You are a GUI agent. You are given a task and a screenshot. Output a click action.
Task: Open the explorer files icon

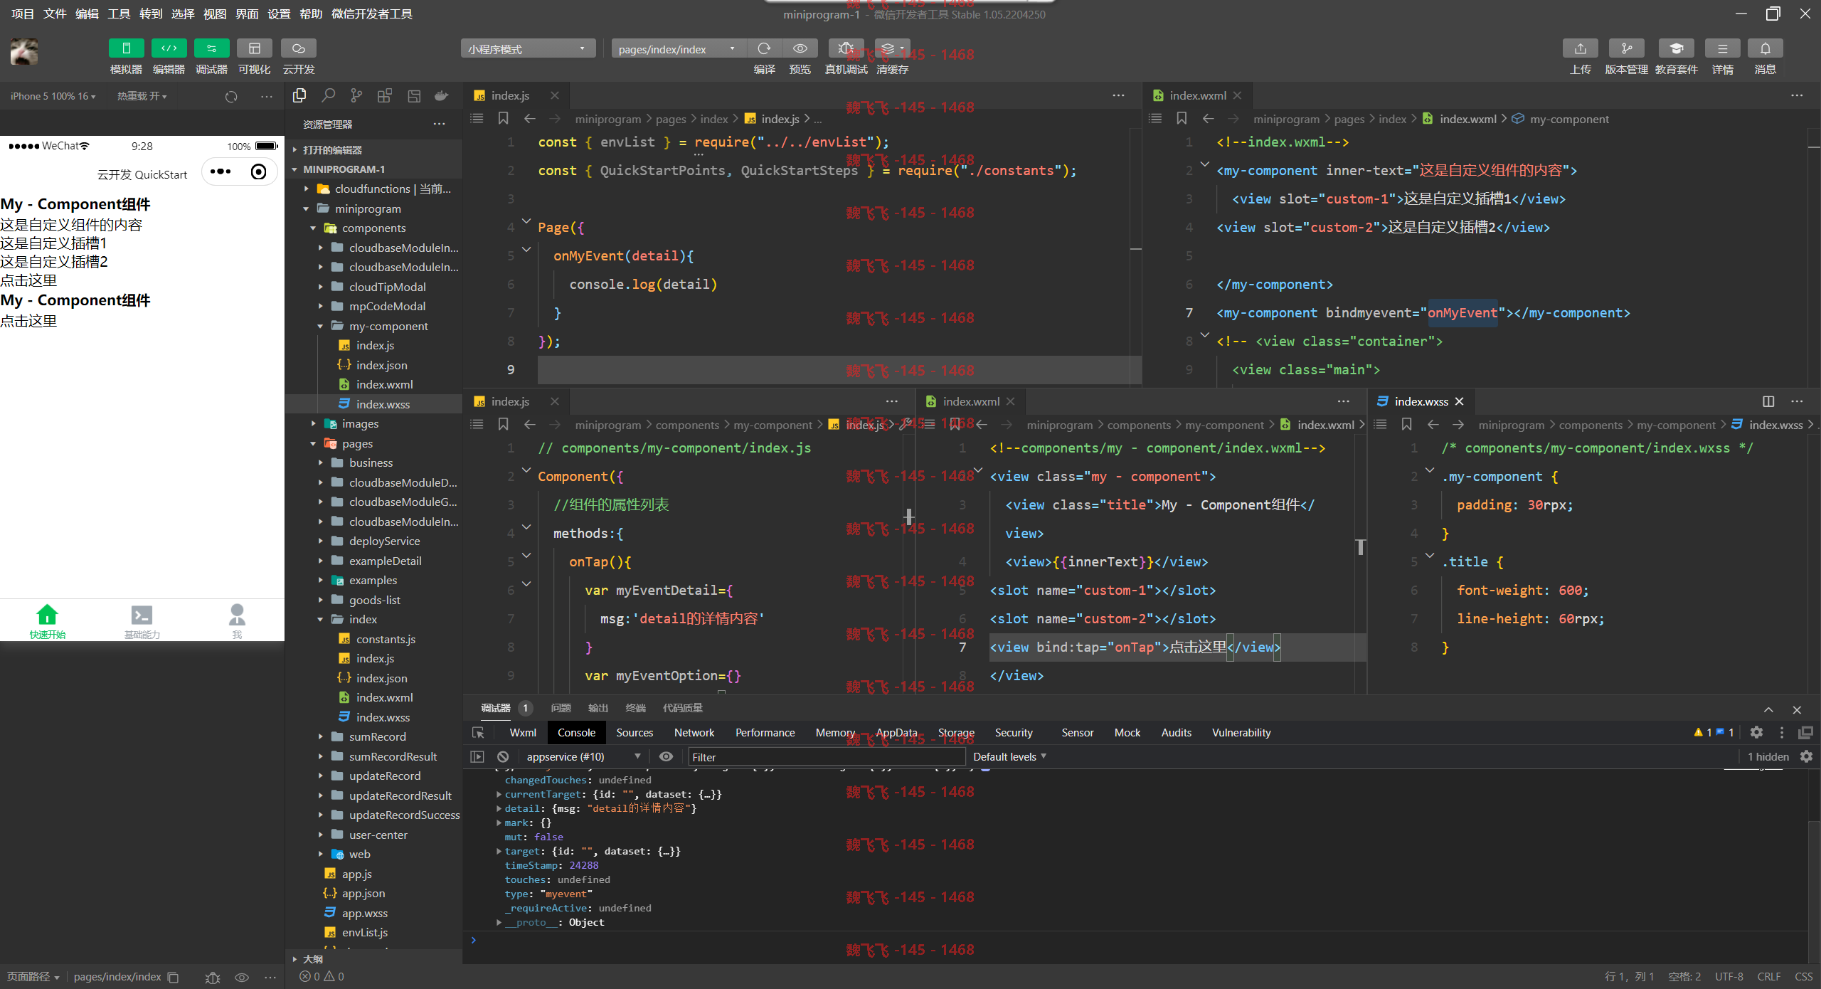[x=299, y=95]
